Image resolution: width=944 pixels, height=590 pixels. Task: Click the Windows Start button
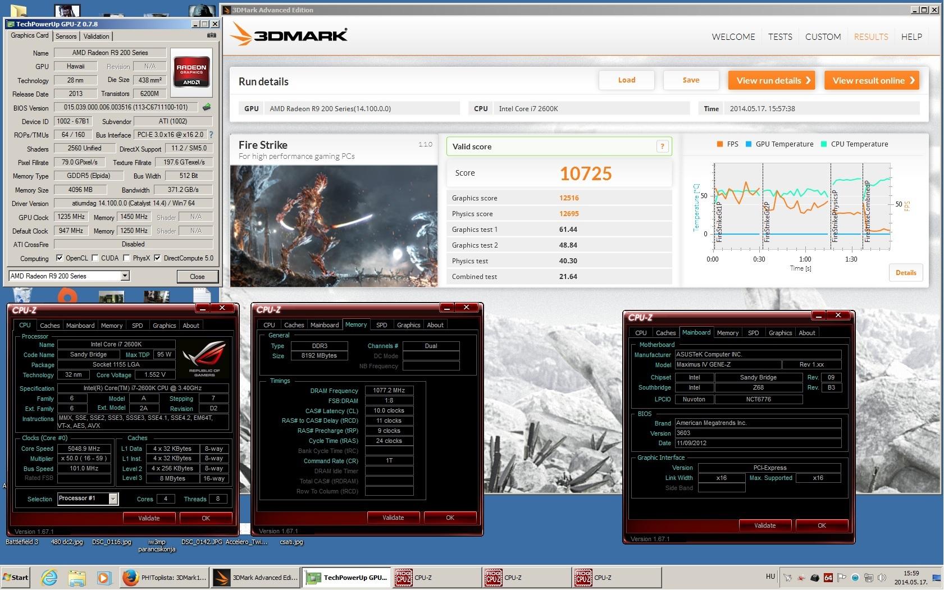[x=16, y=577]
